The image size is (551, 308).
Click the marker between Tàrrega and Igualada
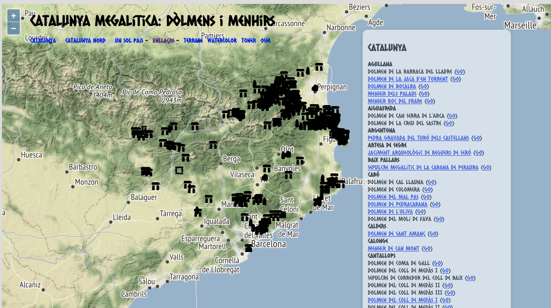click(x=197, y=212)
